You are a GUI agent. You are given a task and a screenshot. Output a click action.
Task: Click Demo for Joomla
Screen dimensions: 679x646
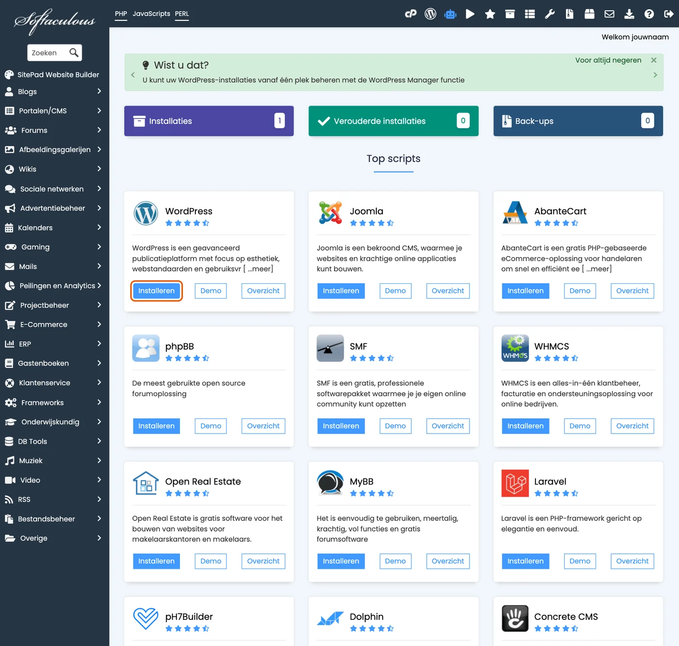tap(395, 291)
